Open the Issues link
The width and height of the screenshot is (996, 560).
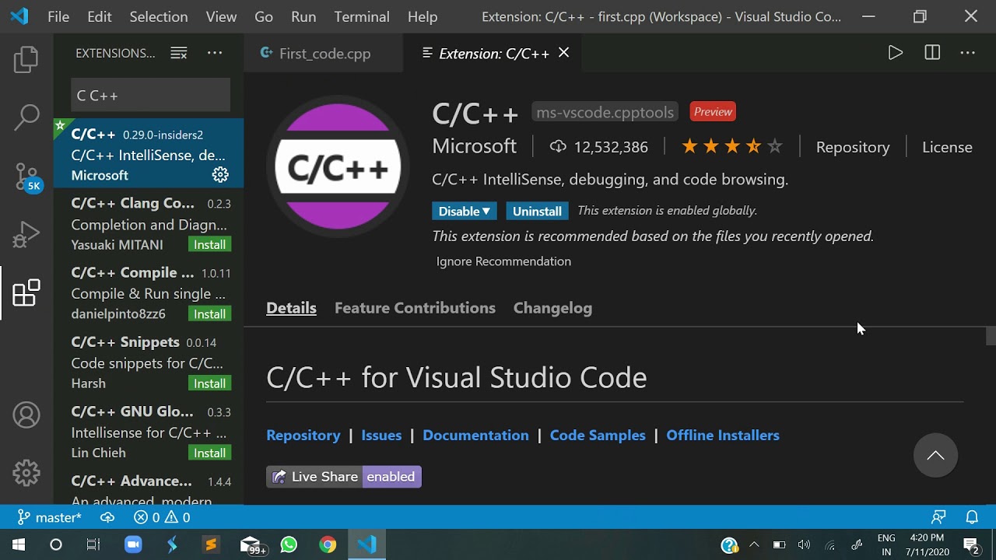click(x=381, y=436)
